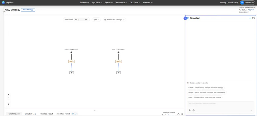
Task: Toggle the exit conditions AND operator
Action: coord(118,62)
